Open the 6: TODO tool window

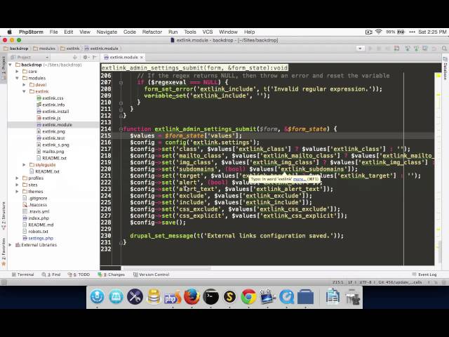tap(79, 275)
